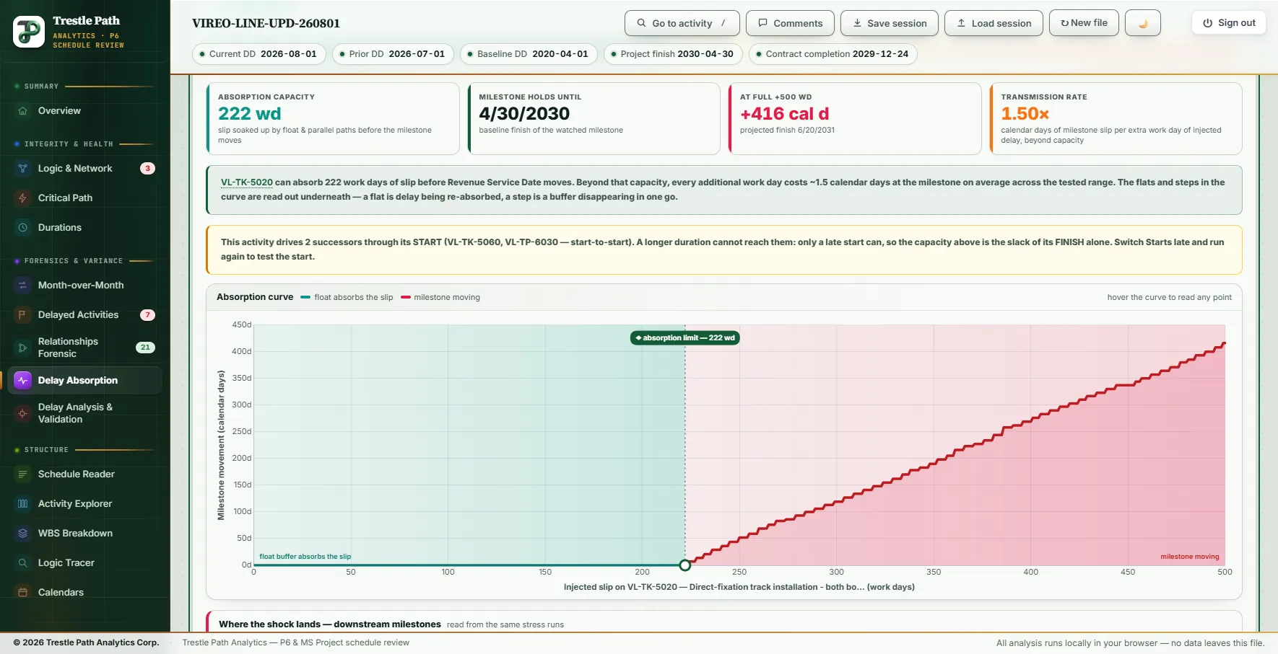The width and height of the screenshot is (1278, 654).
Task: Open the Logic Tracer page
Action: [x=85, y=563]
